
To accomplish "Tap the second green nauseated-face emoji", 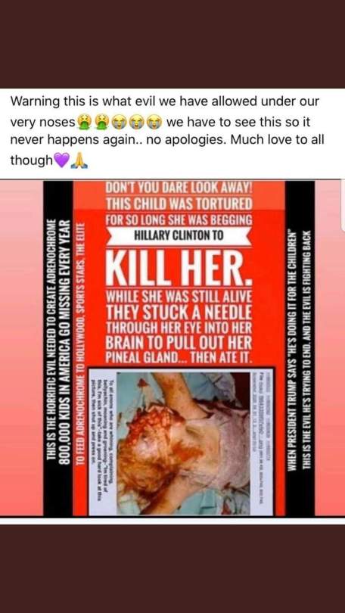I will [x=101, y=123].
